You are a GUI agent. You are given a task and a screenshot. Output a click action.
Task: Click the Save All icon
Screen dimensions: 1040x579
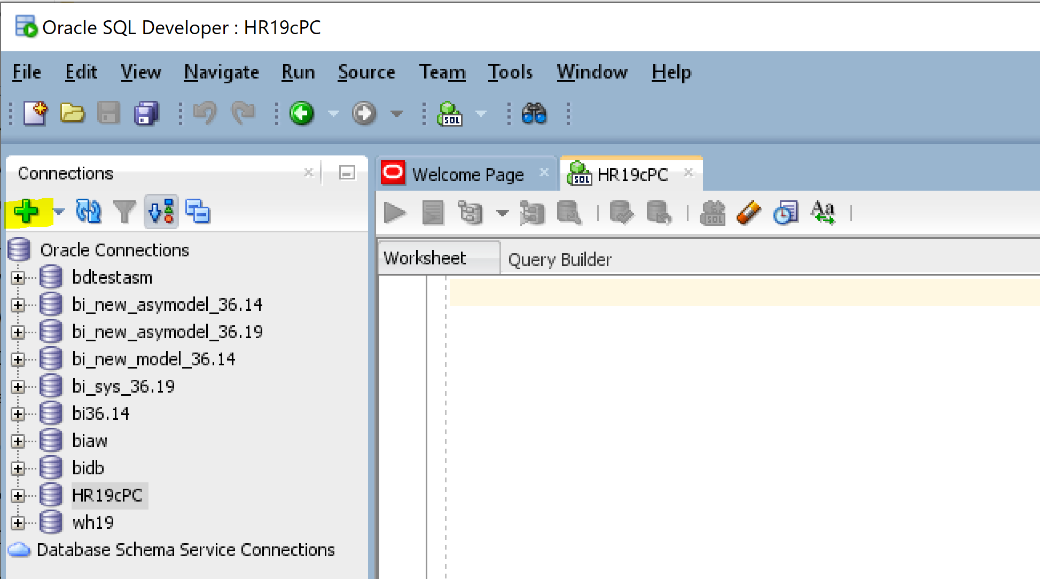coord(146,113)
